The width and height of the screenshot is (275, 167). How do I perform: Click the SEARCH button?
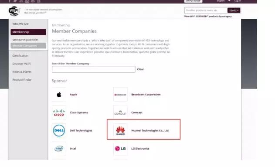click(234, 10)
